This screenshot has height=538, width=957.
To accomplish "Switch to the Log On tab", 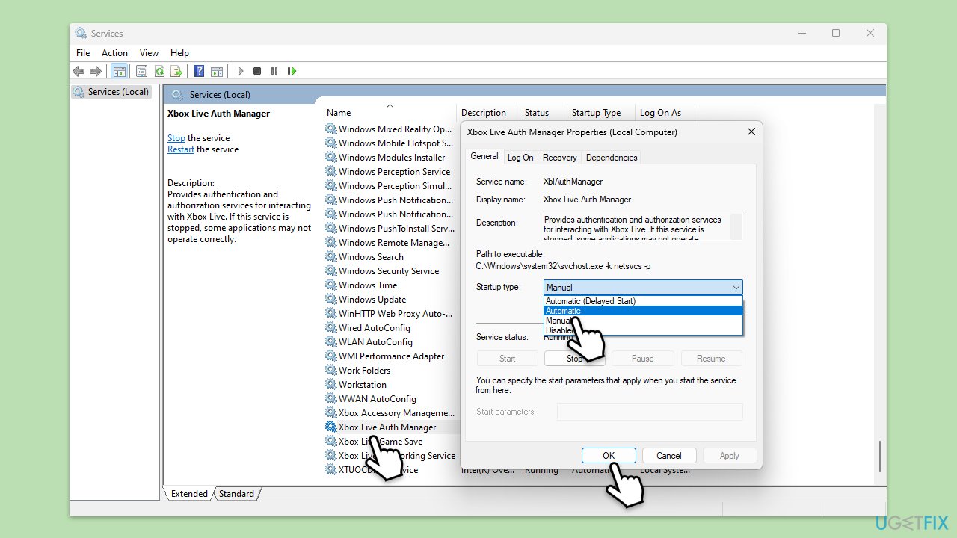I will click(x=520, y=158).
